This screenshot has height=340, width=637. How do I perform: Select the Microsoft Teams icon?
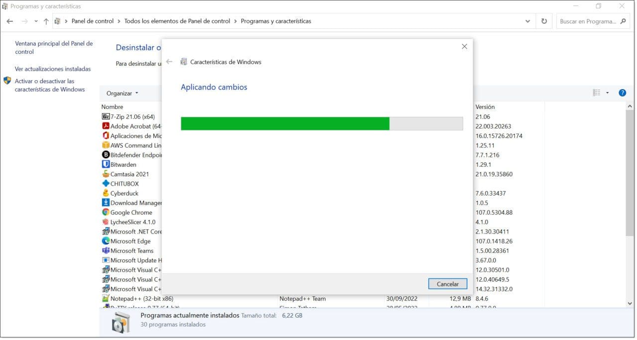coord(106,250)
